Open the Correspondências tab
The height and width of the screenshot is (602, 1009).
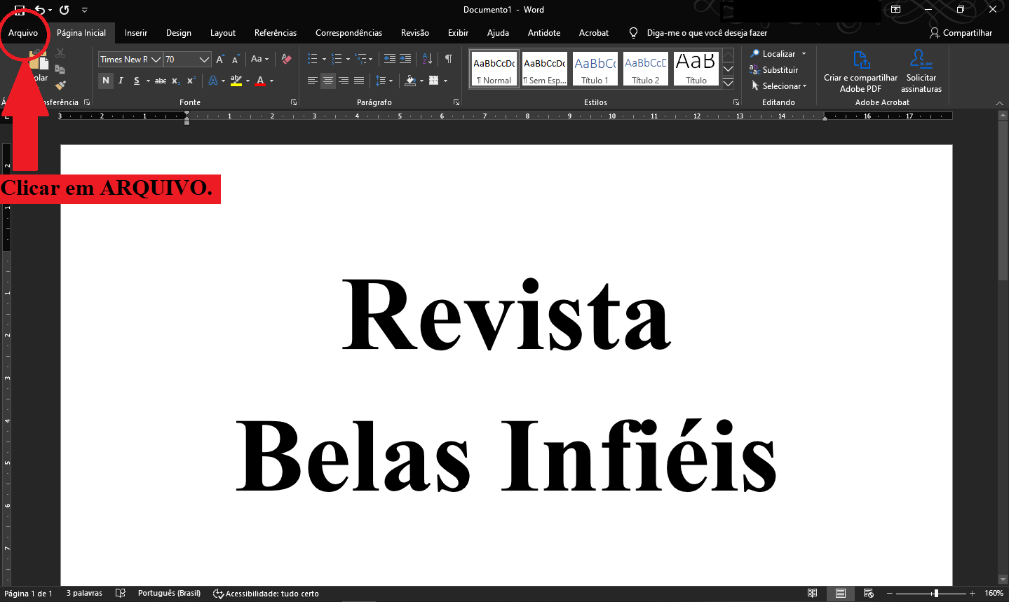348,33
